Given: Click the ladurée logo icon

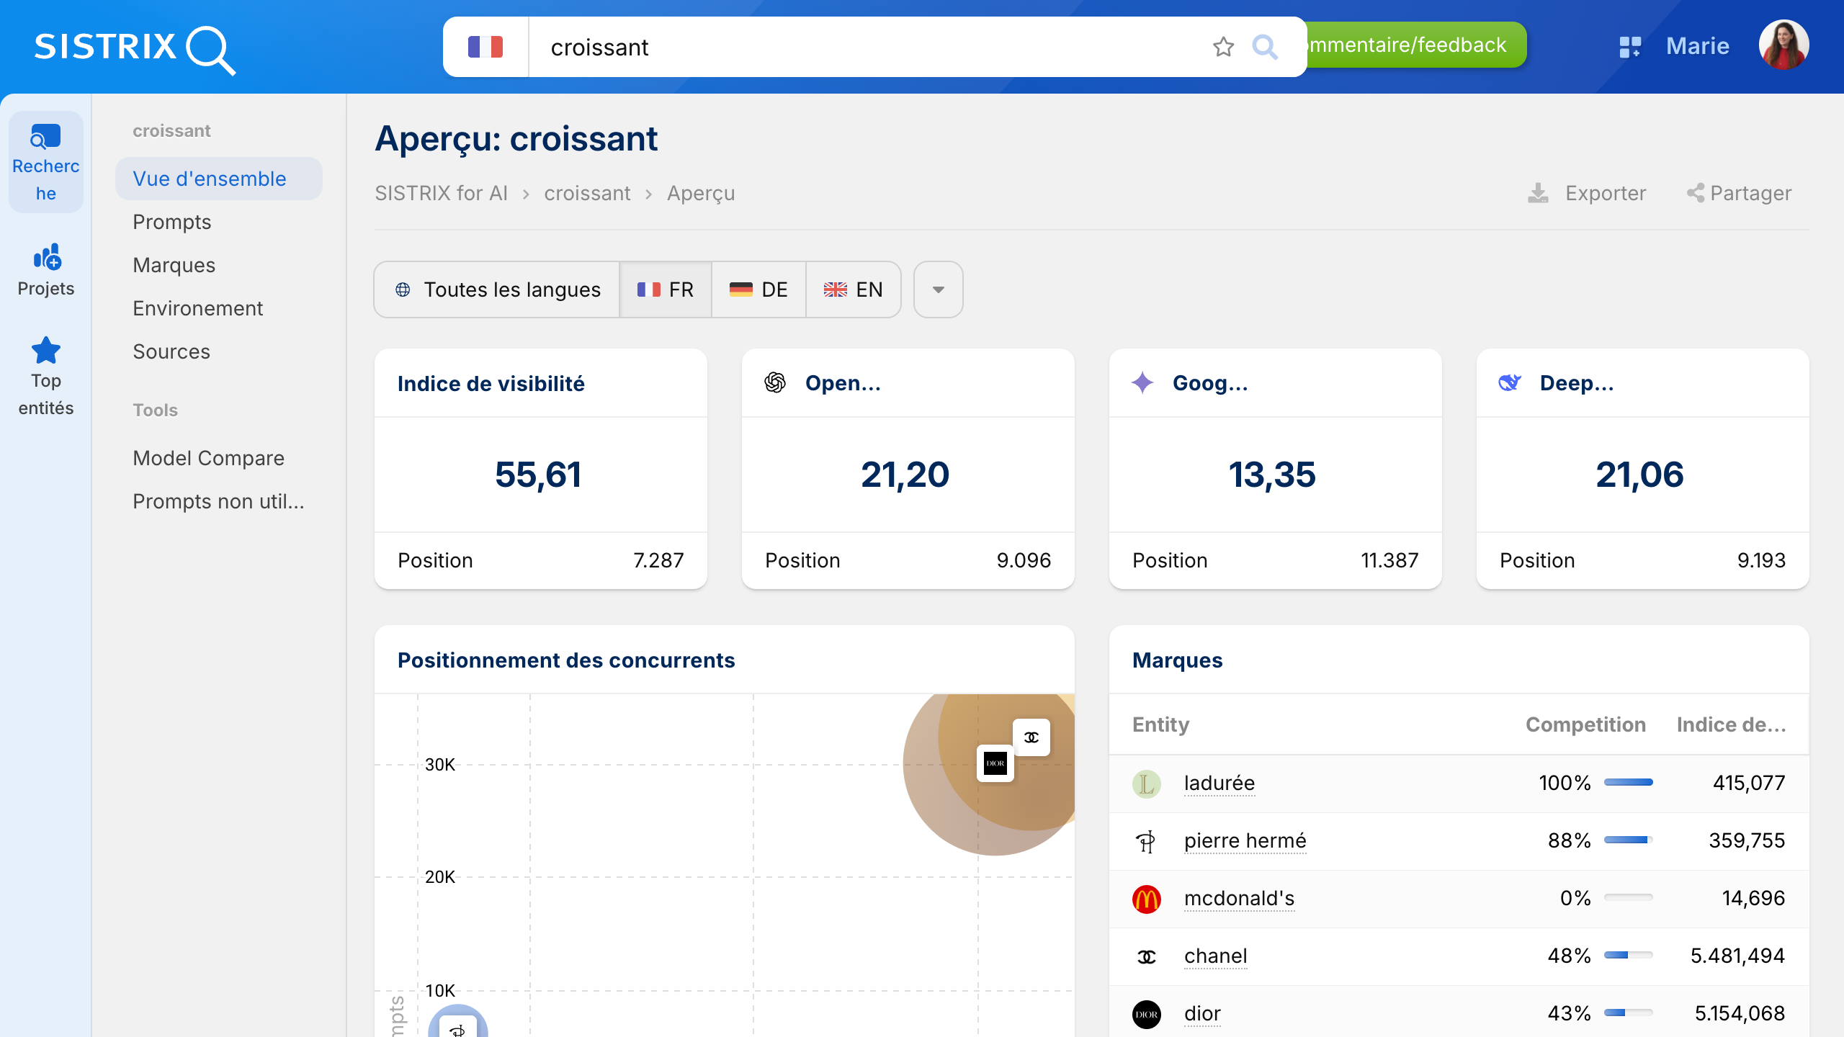Looking at the screenshot, I should coord(1147,784).
